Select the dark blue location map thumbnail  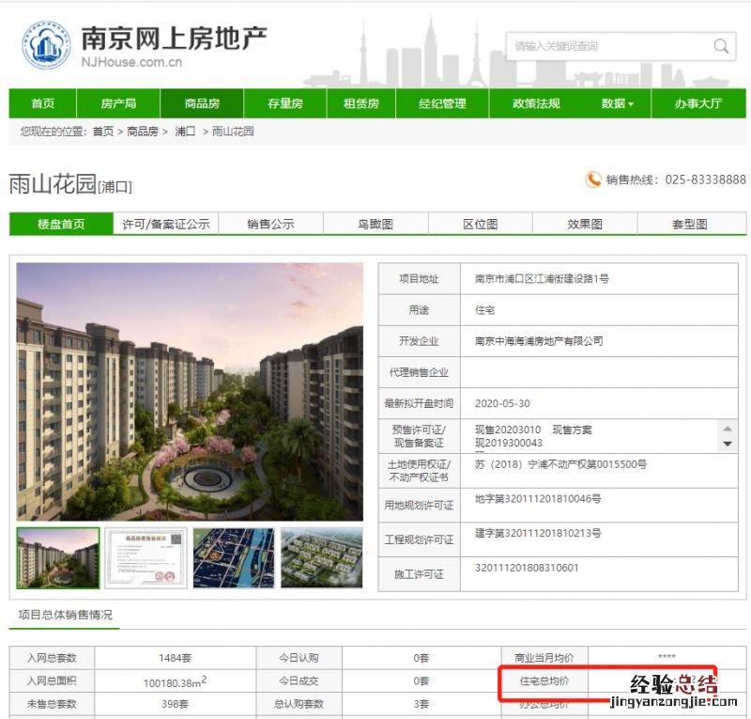[234, 558]
